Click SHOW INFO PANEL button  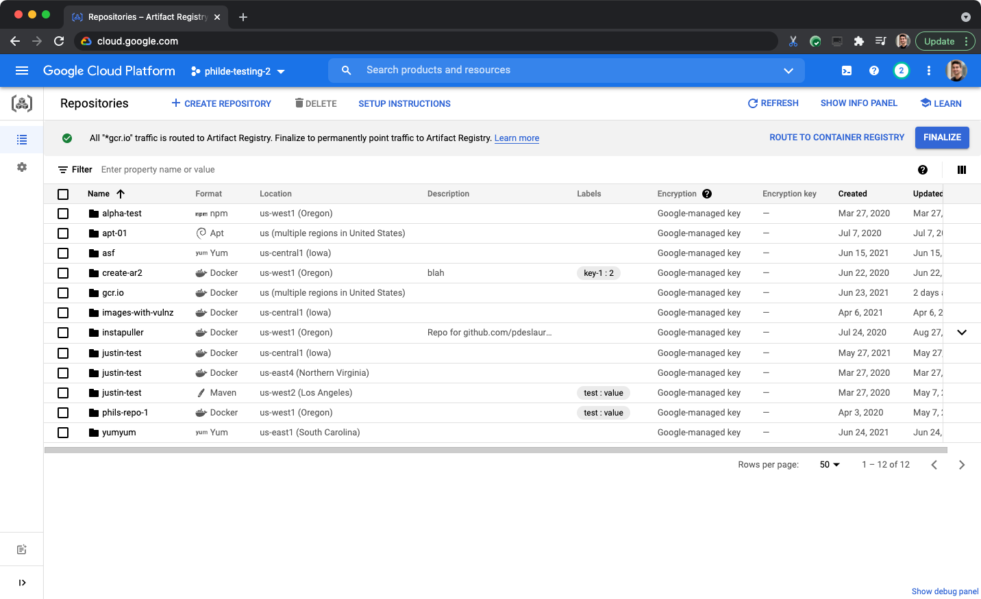(x=859, y=103)
